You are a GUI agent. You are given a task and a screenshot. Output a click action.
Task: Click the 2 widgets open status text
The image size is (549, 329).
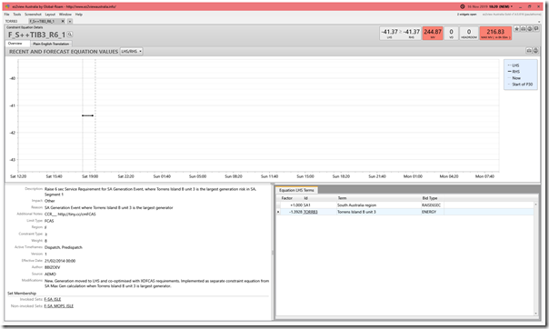tap(466, 15)
